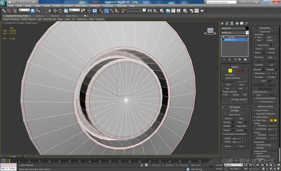This screenshot has width=281, height=171.
Task: Pick the rectangular selection region tool
Action: [43, 11]
